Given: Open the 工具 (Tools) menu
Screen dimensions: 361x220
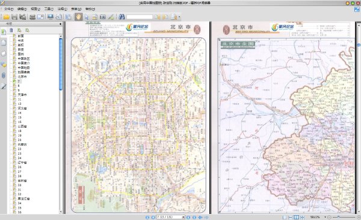Looking at the screenshot, I should pos(49,9).
